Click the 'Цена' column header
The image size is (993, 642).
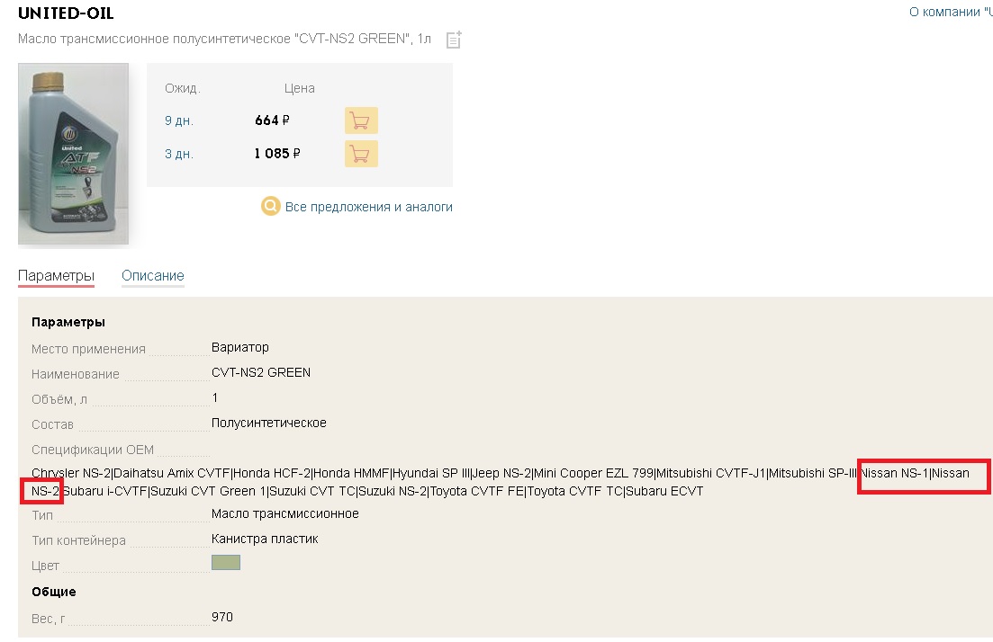pyautogui.click(x=300, y=88)
